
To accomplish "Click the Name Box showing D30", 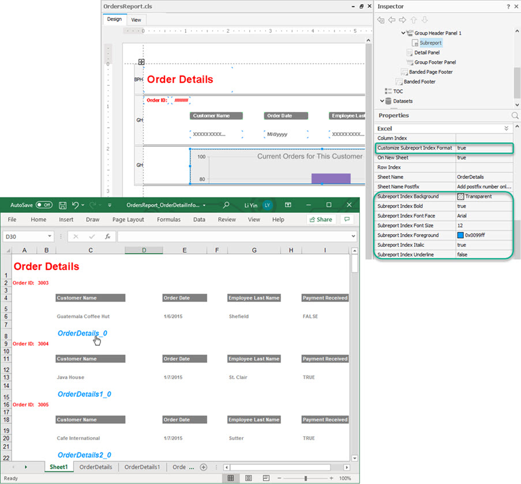I will (28, 237).
